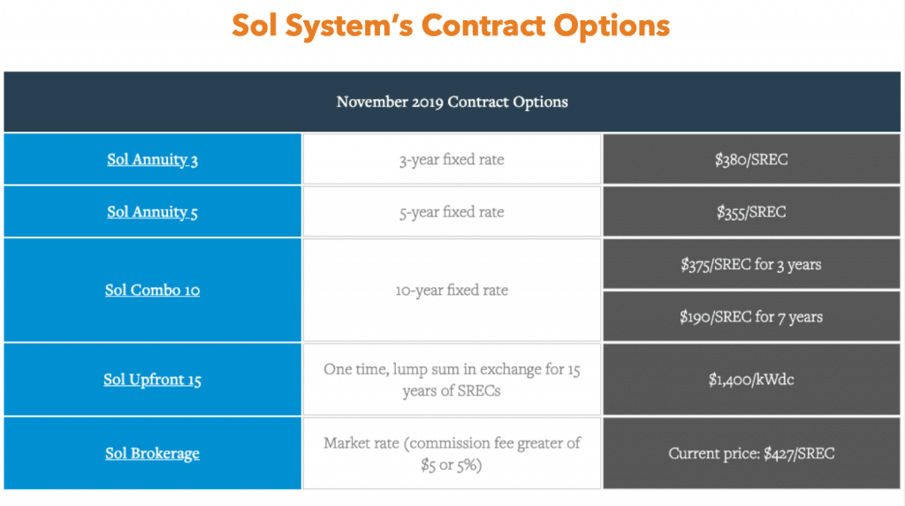Click the blue Sol Combo 10 row cell
Viewport: 905px width, 506px height.
152,290
